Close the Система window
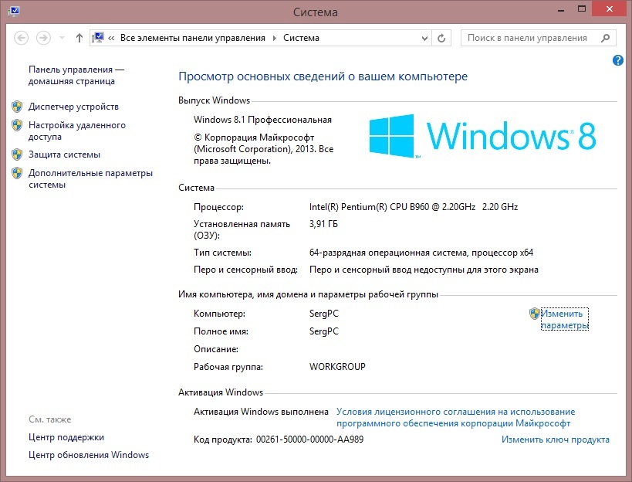Viewport: 632px width, 482px height. pos(610,8)
